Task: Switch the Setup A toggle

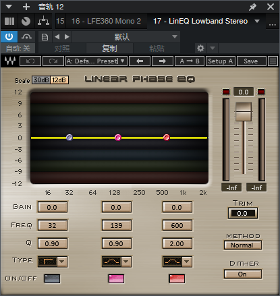Action: click(221, 61)
